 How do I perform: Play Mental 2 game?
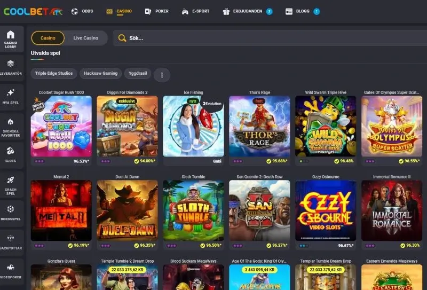click(61, 210)
